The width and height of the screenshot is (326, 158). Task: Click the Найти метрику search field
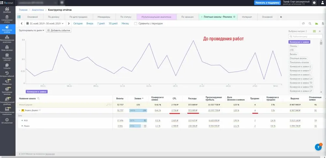tap(305, 36)
